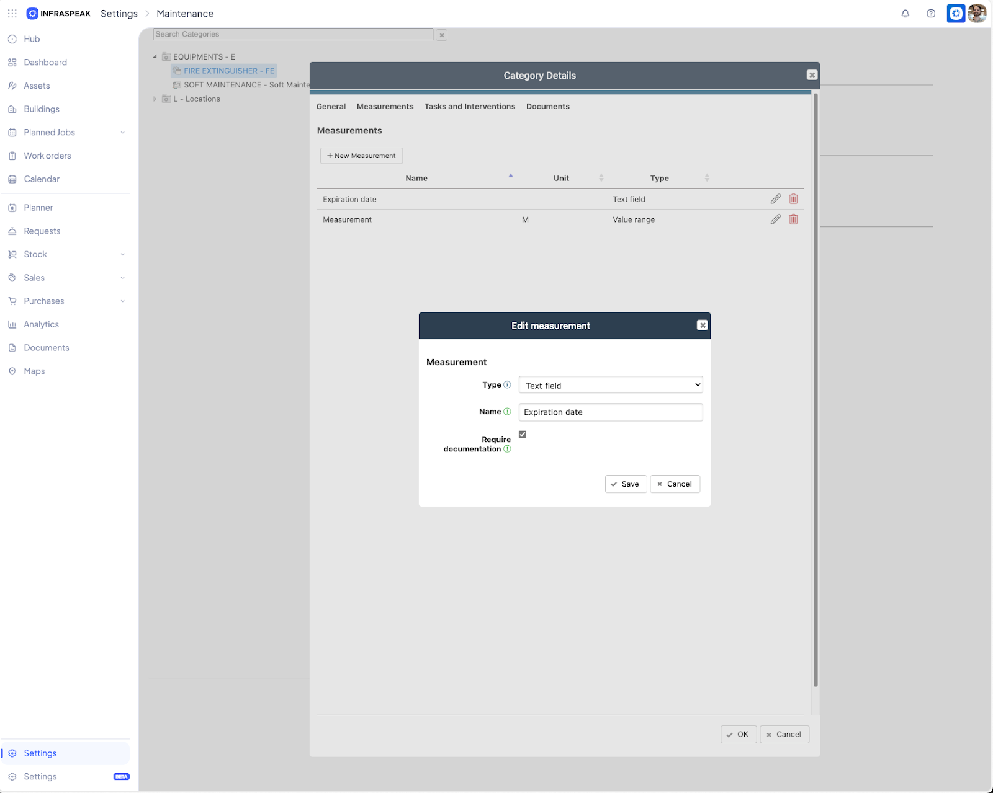Expand the Purchases submenu
Screen dimensions: 993x793
pyautogui.click(x=122, y=301)
